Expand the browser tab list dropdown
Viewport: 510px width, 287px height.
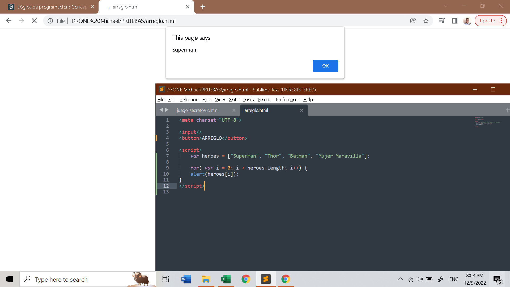coord(446,7)
